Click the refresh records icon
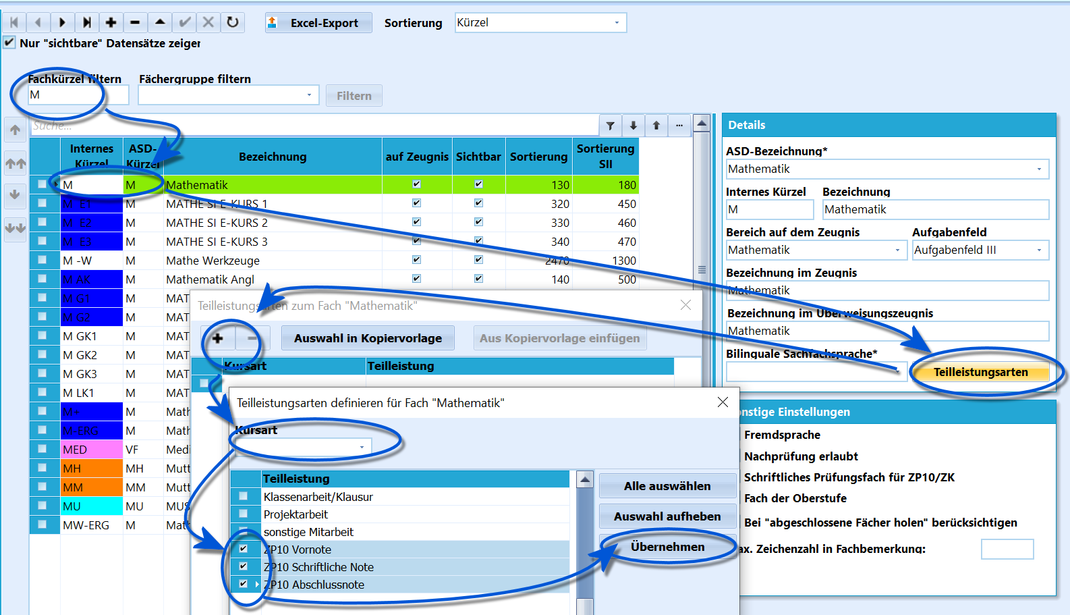The image size is (1070, 615). coord(233,22)
